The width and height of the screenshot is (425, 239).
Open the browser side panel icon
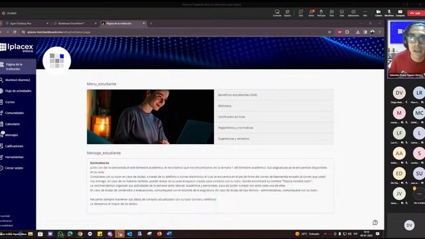[365, 32]
